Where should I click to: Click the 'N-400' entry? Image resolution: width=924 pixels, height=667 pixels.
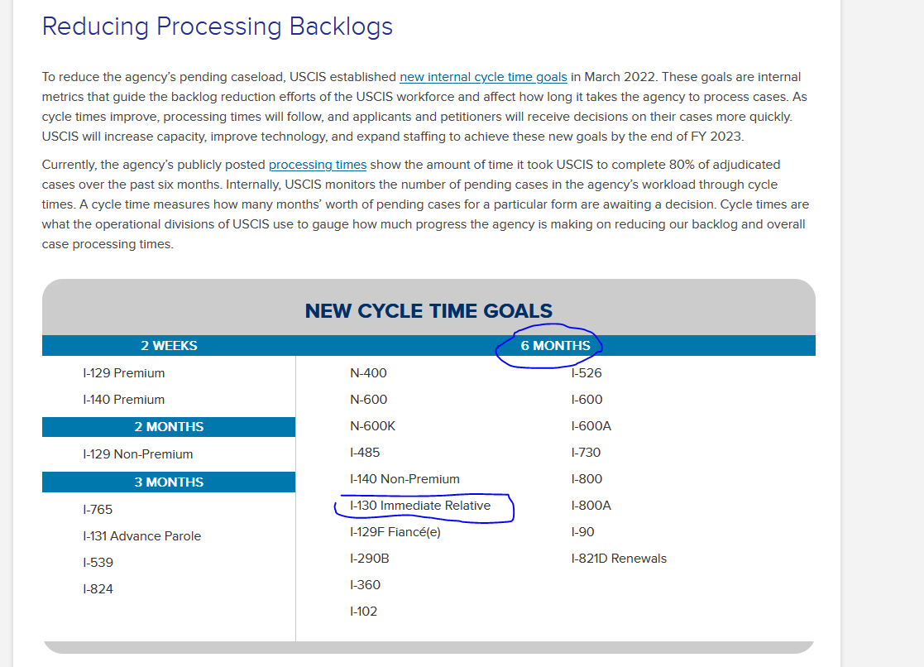click(368, 373)
